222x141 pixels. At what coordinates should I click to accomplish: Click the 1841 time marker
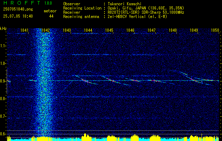point(24,30)
